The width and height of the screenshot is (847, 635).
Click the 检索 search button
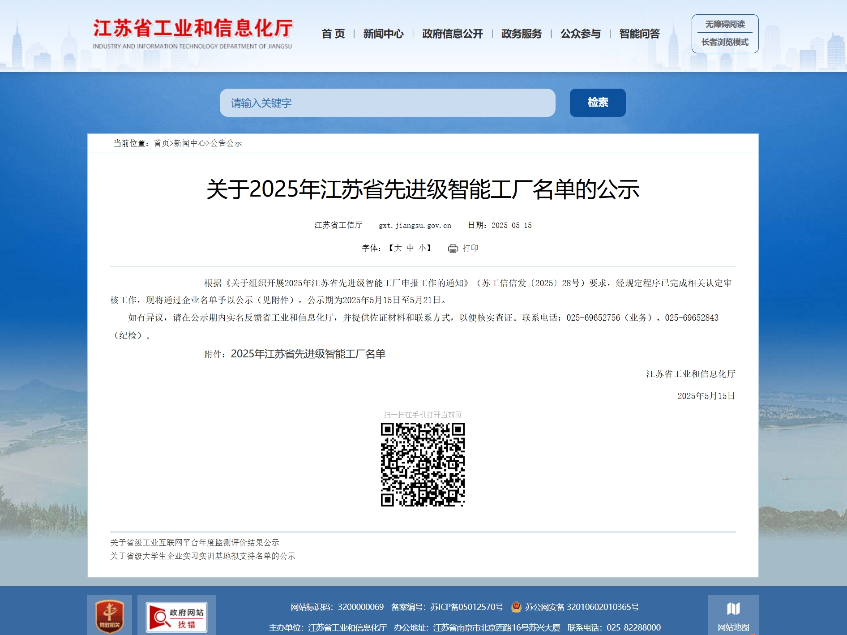pos(597,103)
